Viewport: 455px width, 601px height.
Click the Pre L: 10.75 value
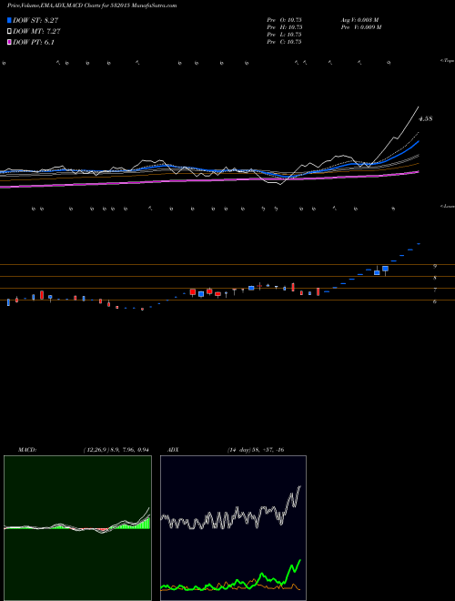point(285,35)
